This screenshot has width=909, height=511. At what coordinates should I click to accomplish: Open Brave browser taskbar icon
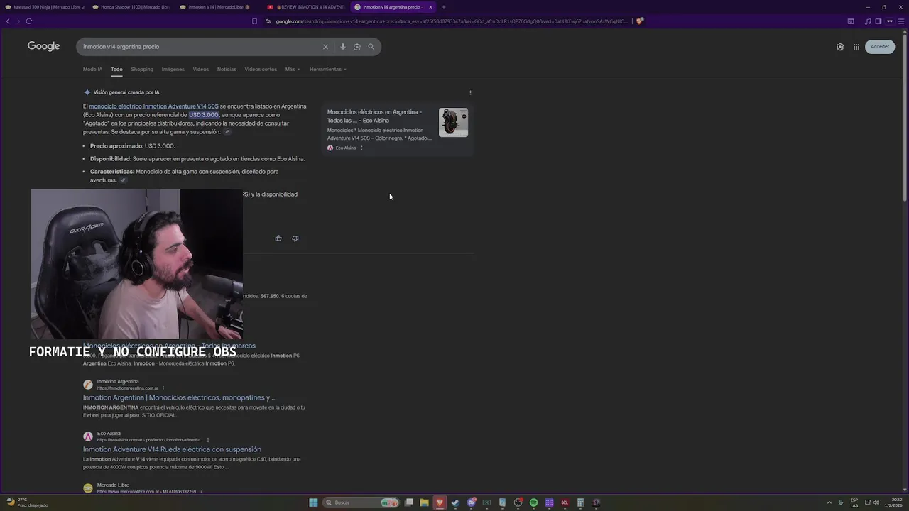440,502
